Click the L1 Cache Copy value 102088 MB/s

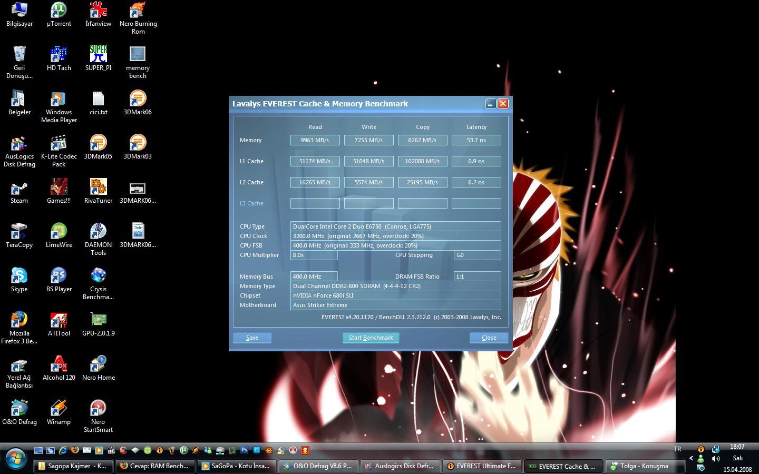click(x=422, y=161)
